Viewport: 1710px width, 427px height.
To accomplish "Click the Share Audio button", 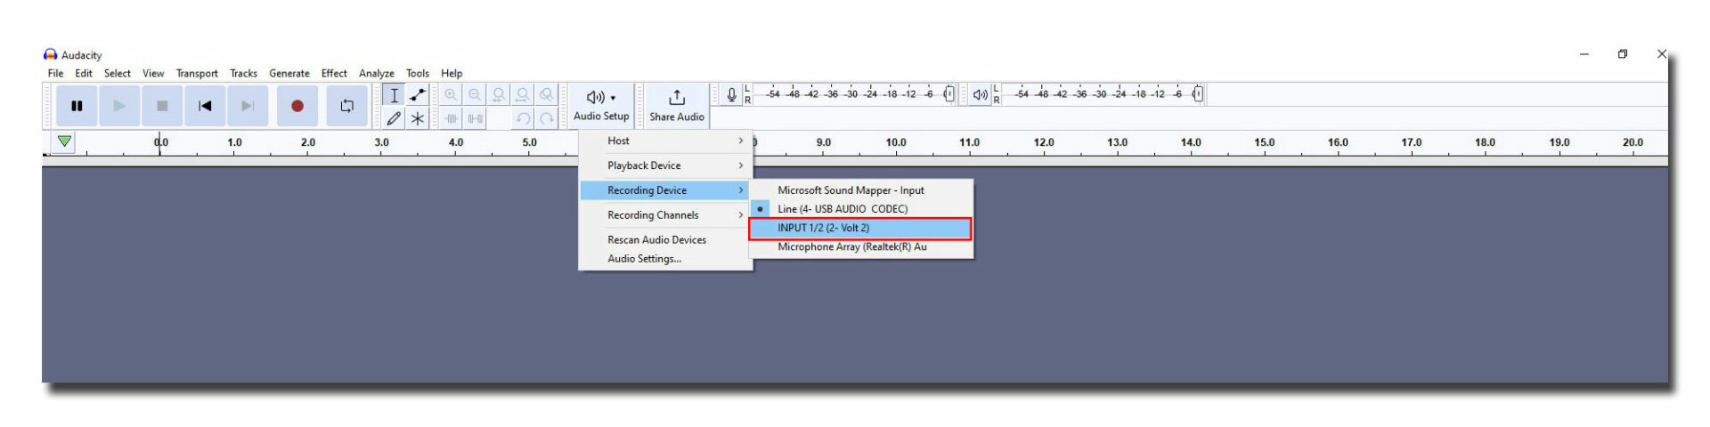I will 677,106.
